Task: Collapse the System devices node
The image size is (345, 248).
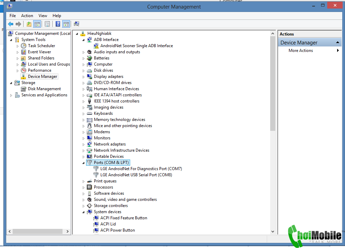Action: (83, 212)
